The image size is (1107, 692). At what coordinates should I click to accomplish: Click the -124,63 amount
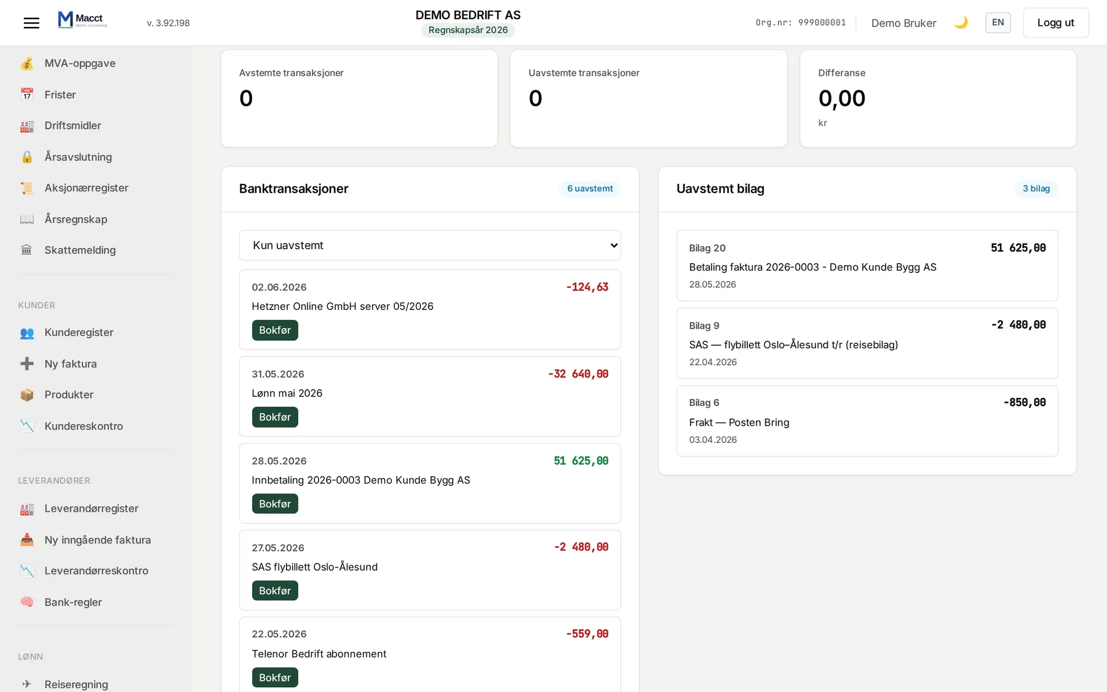[587, 287]
